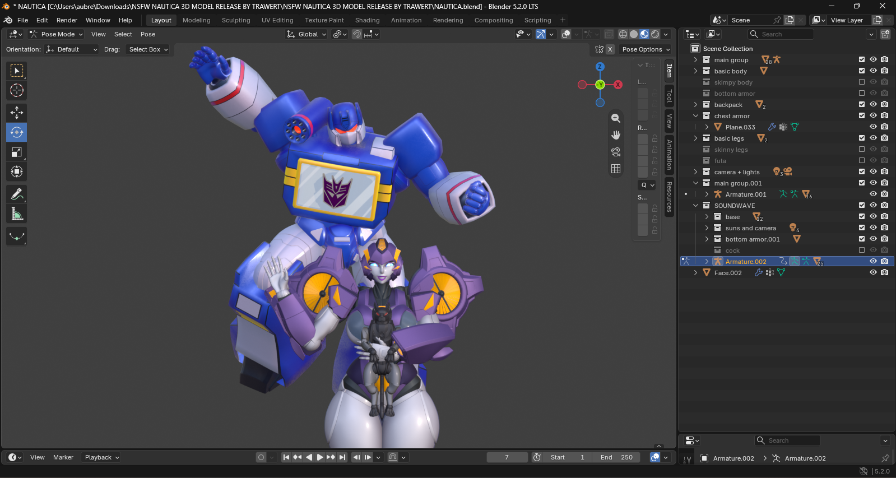This screenshot has width=896, height=478.
Task: Toggle camera view icon in viewport
Action: tap(616, 152)
